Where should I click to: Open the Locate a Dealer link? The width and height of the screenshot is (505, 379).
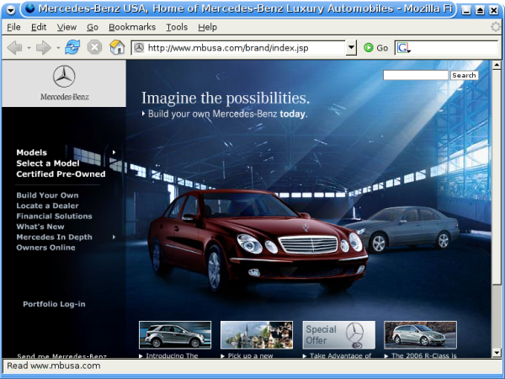click(47, 206)
